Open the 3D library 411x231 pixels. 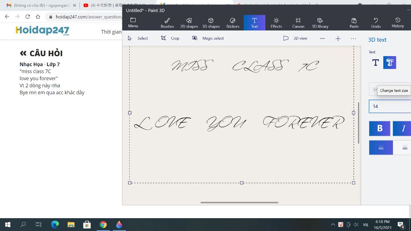[x=320, y=23]
